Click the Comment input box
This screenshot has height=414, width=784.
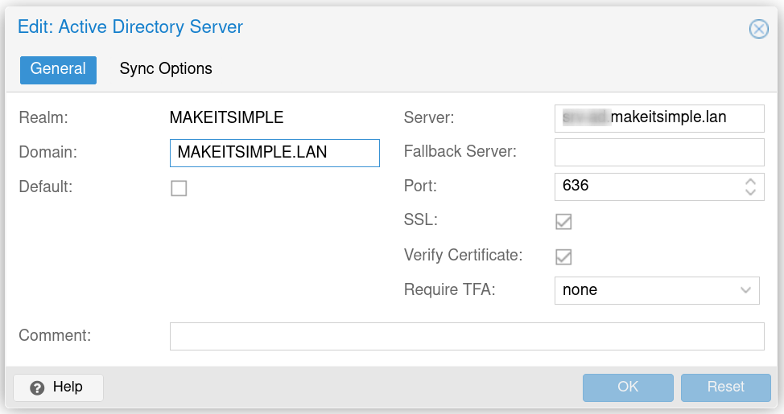tap(466, 336)
